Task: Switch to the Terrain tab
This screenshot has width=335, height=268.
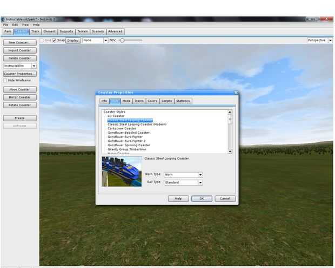Action: [x=83, y=31]
